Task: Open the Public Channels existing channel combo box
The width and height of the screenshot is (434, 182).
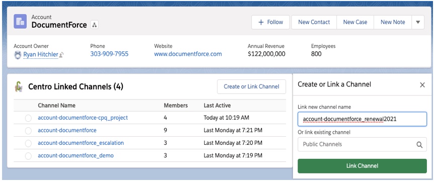Action: [x=362, y=144]
